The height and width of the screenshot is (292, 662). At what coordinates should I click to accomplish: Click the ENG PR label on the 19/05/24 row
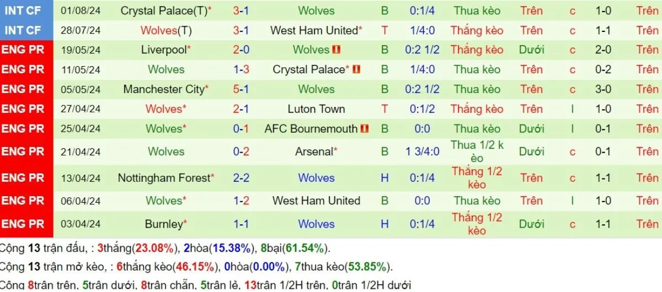pyautogui.click(x=23, y=50)
